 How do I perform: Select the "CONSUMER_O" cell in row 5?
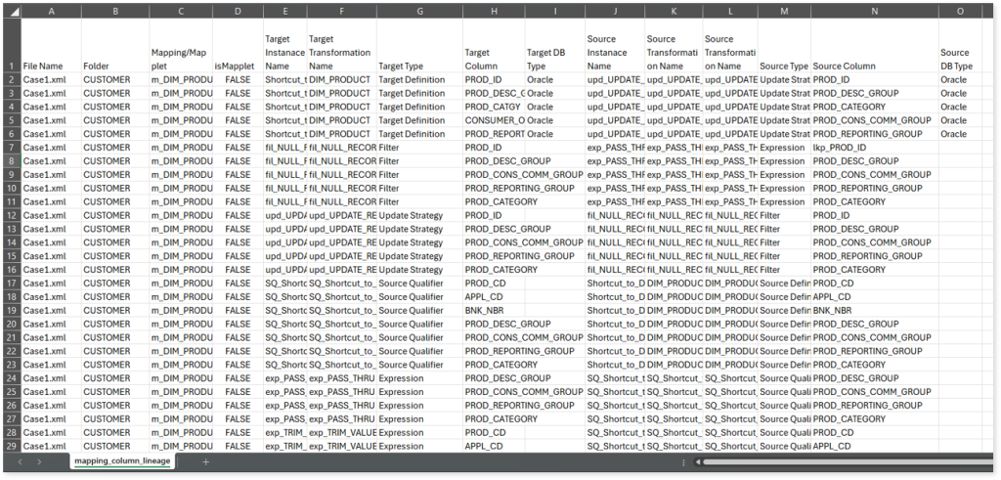click(x=494, y=120)
